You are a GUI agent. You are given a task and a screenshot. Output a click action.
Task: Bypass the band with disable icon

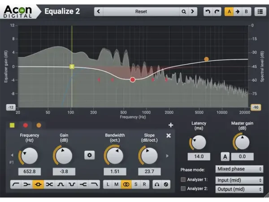166,184
